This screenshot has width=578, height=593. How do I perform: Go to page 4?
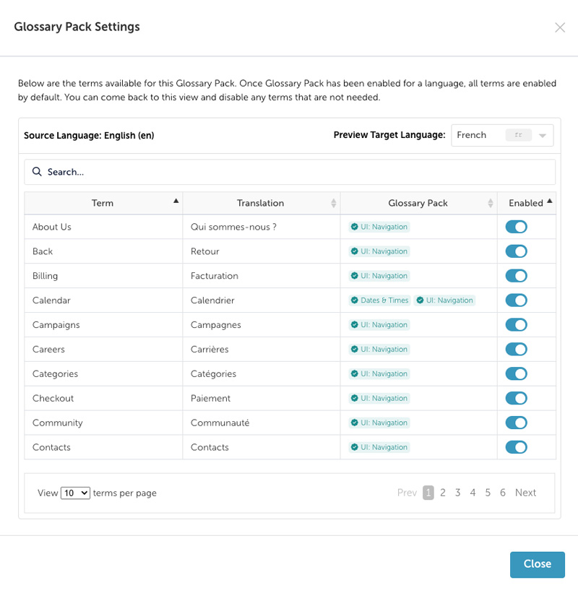[473, 493]
